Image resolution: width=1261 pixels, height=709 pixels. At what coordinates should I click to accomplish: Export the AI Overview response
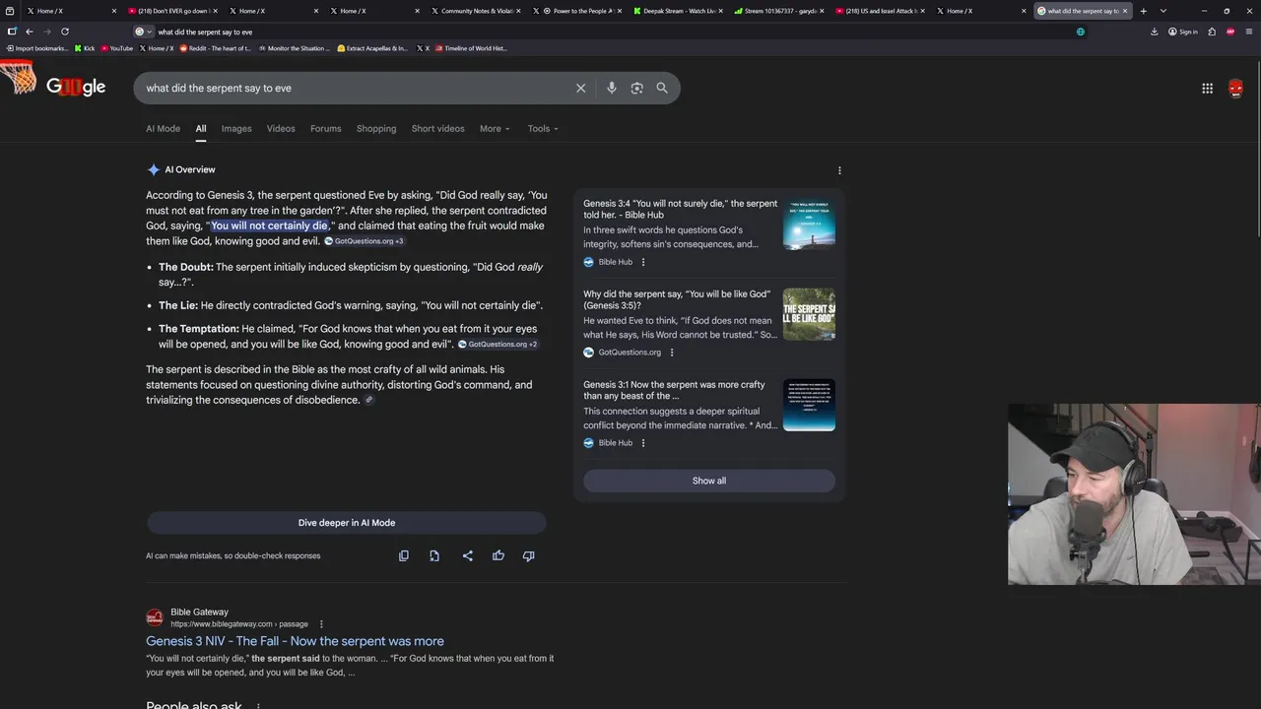pos(434,555)
